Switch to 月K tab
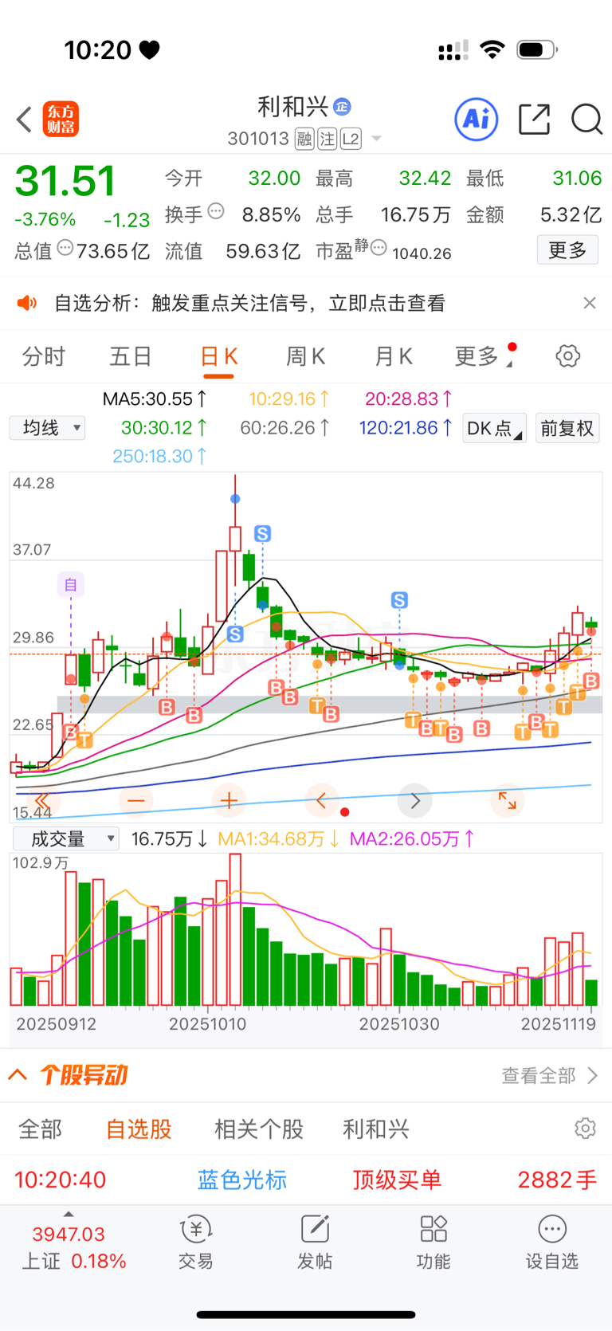 coord(393,355)
